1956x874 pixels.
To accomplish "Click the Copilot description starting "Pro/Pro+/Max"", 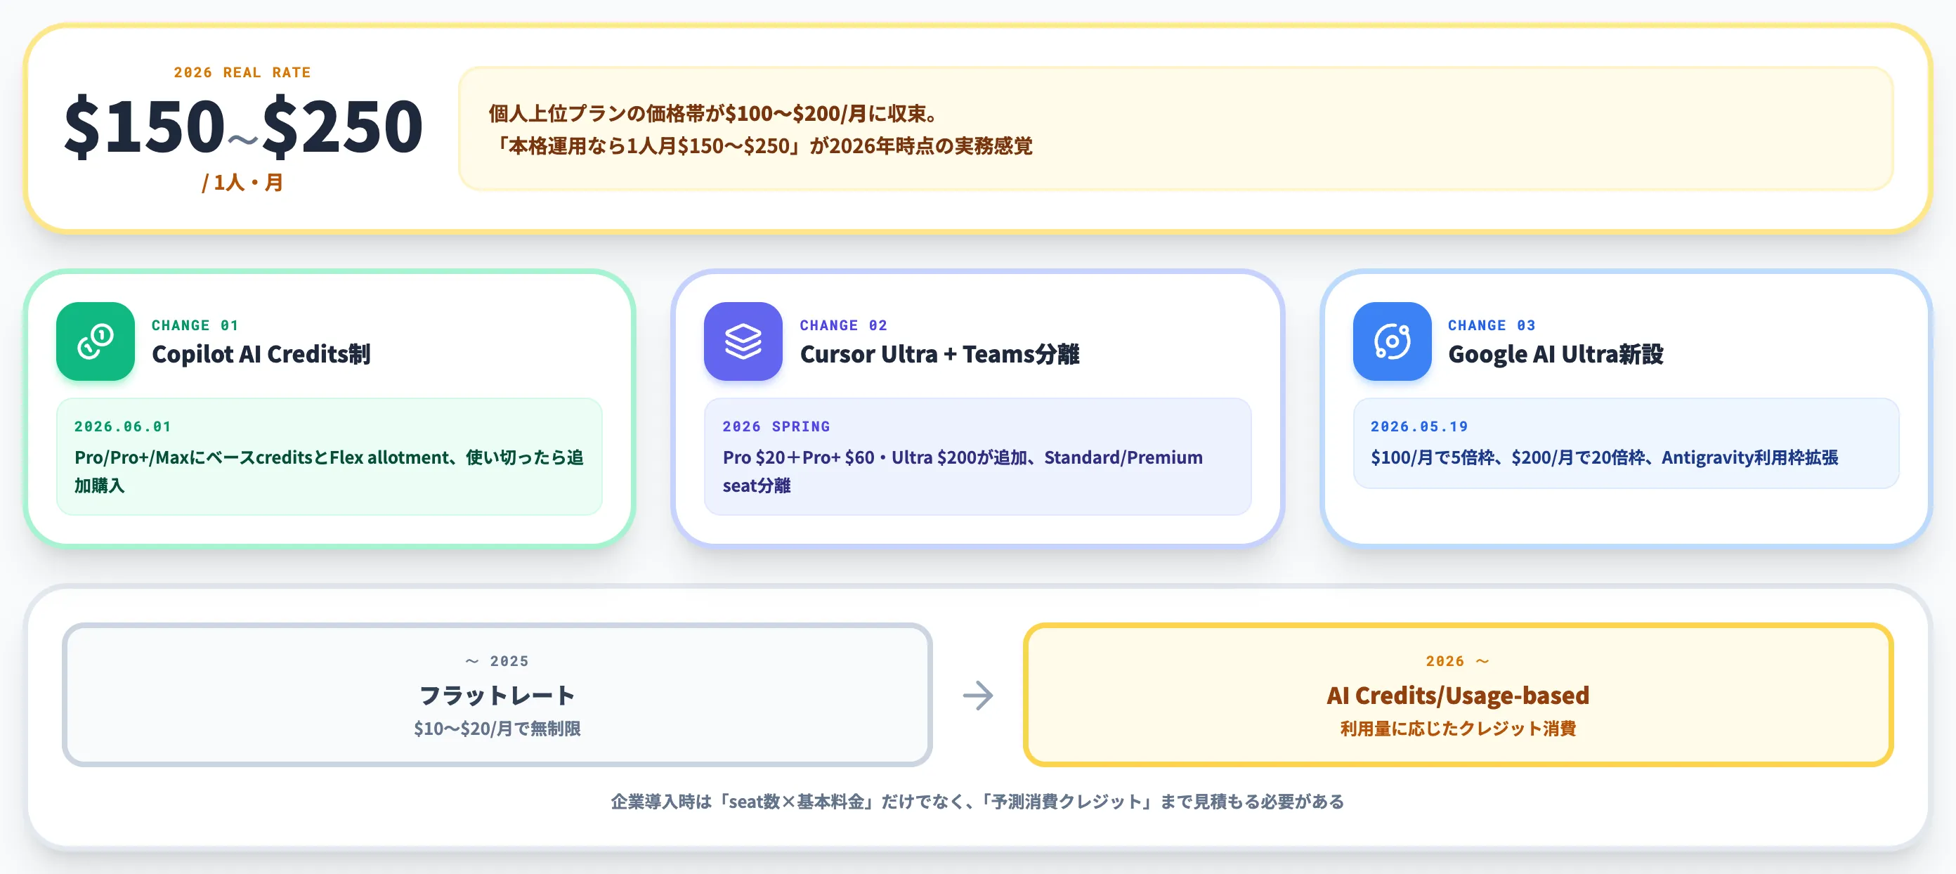I will pos(329,471).
